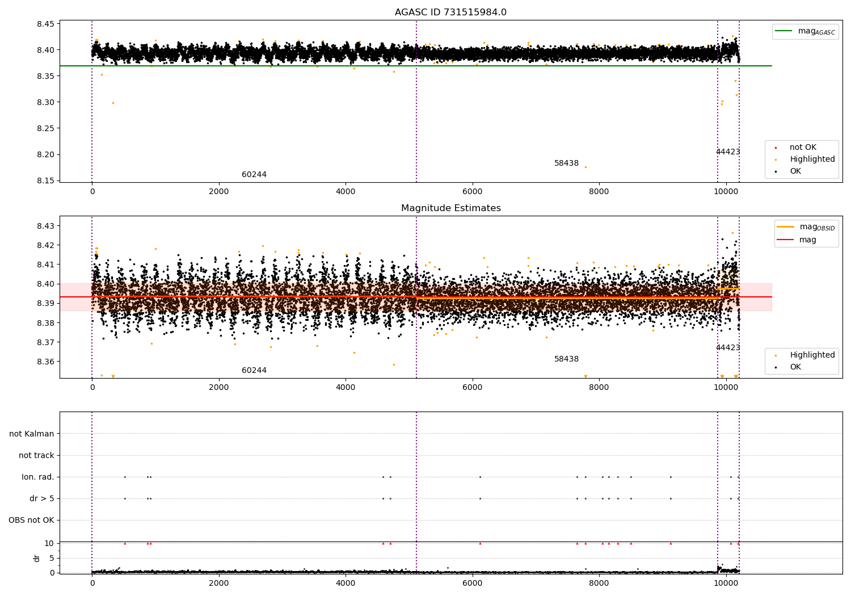Select the 'Magnitude Estimates' plot title
The width and height of the screenshot is (851, 596).
tap(451, 208)
